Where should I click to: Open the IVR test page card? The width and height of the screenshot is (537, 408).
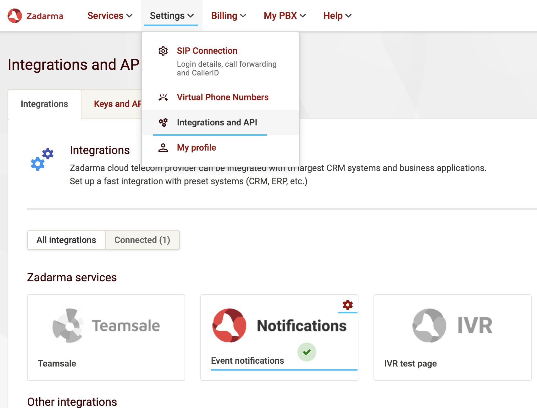(452, 338)
